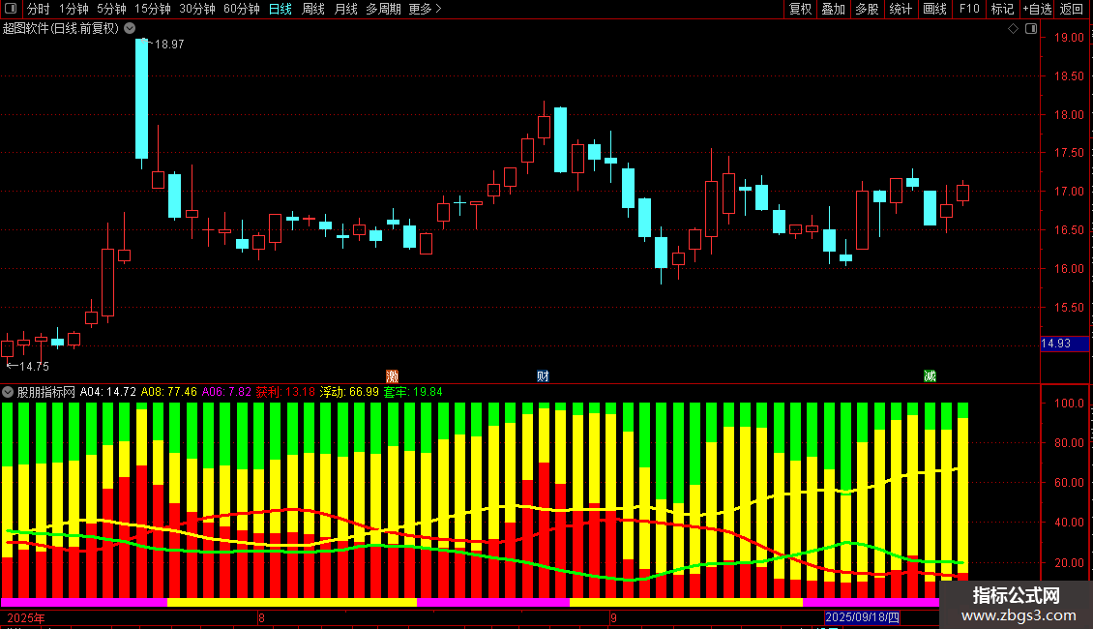Click the red 获利: 13.18 value

point(285,392)
